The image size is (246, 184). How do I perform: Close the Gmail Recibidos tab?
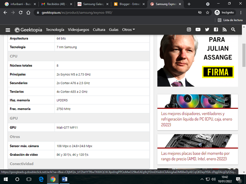tap(71, 4)
